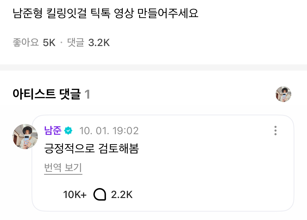Open the post text about 틱톡 영상
Screen dimensions: 307x220
105,14
